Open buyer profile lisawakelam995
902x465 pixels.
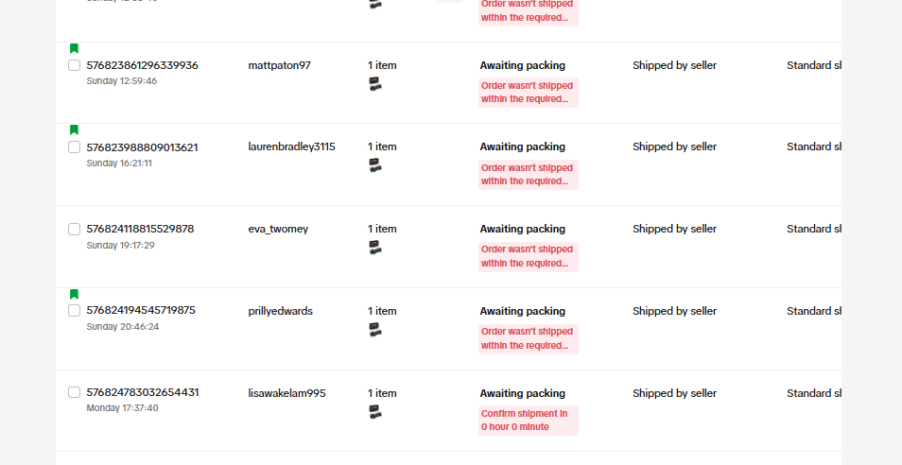[287, 393]
